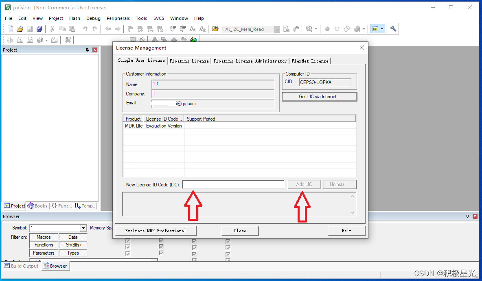Toggle the Types filter button

pos(73,253)
